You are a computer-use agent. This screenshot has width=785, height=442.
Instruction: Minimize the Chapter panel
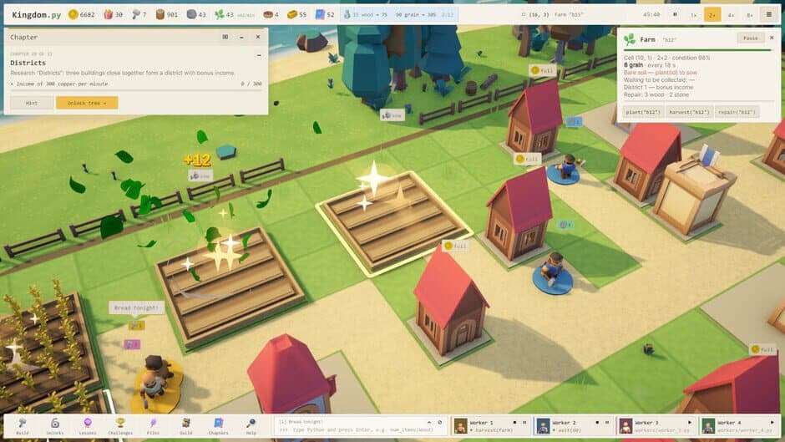point(241,37)
